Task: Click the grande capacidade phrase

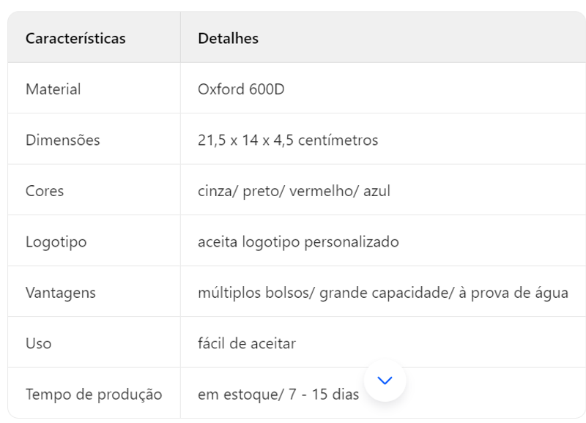Action: (x=385, y=293)
